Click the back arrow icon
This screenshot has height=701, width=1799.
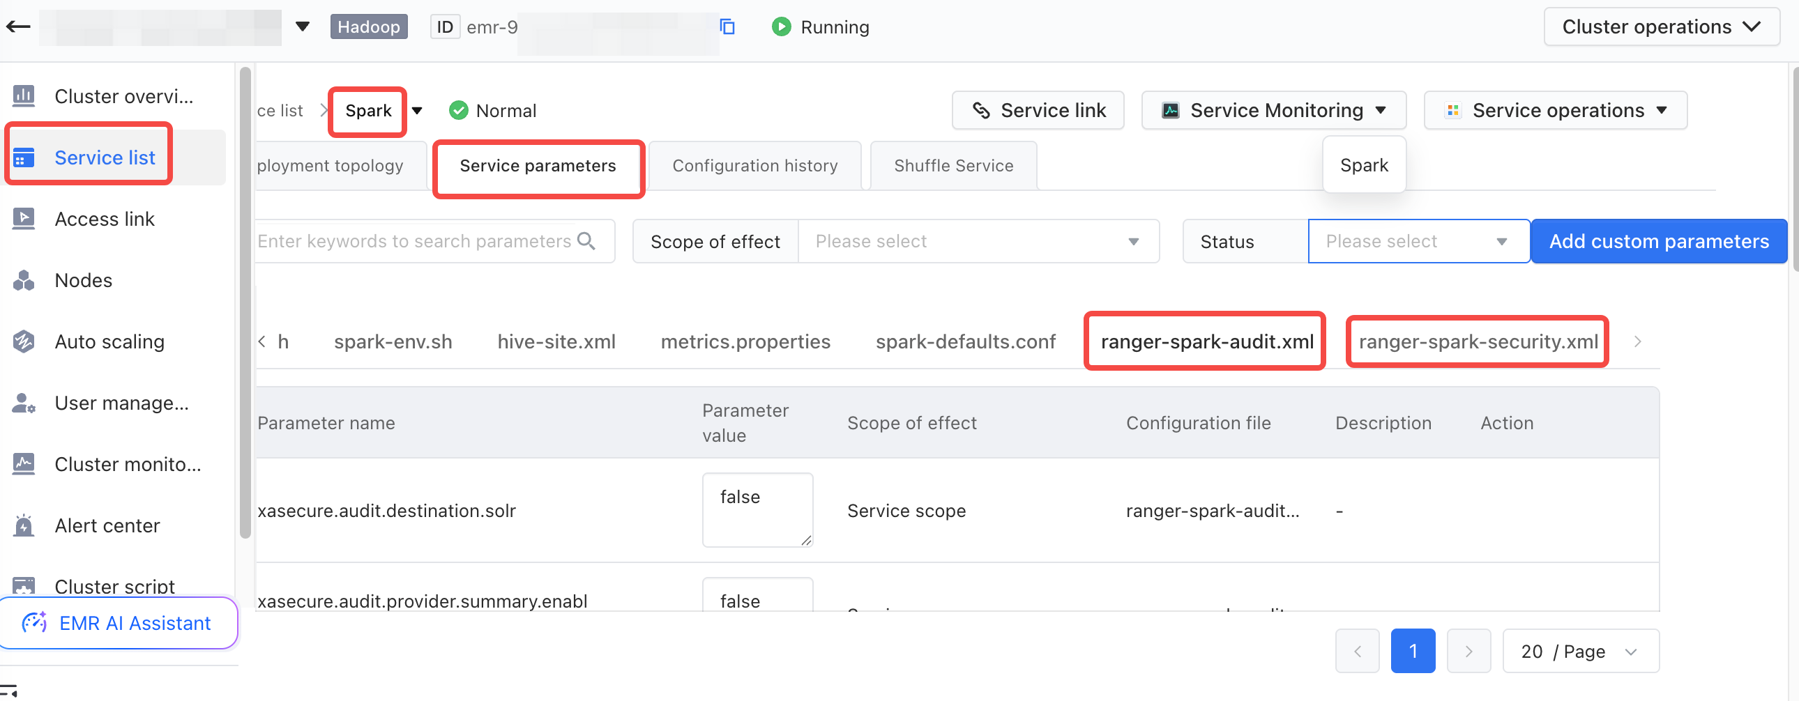18,26
